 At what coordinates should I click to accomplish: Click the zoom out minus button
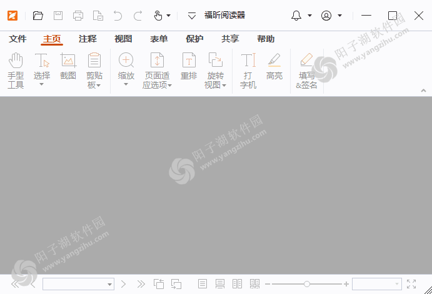(268, 284)
